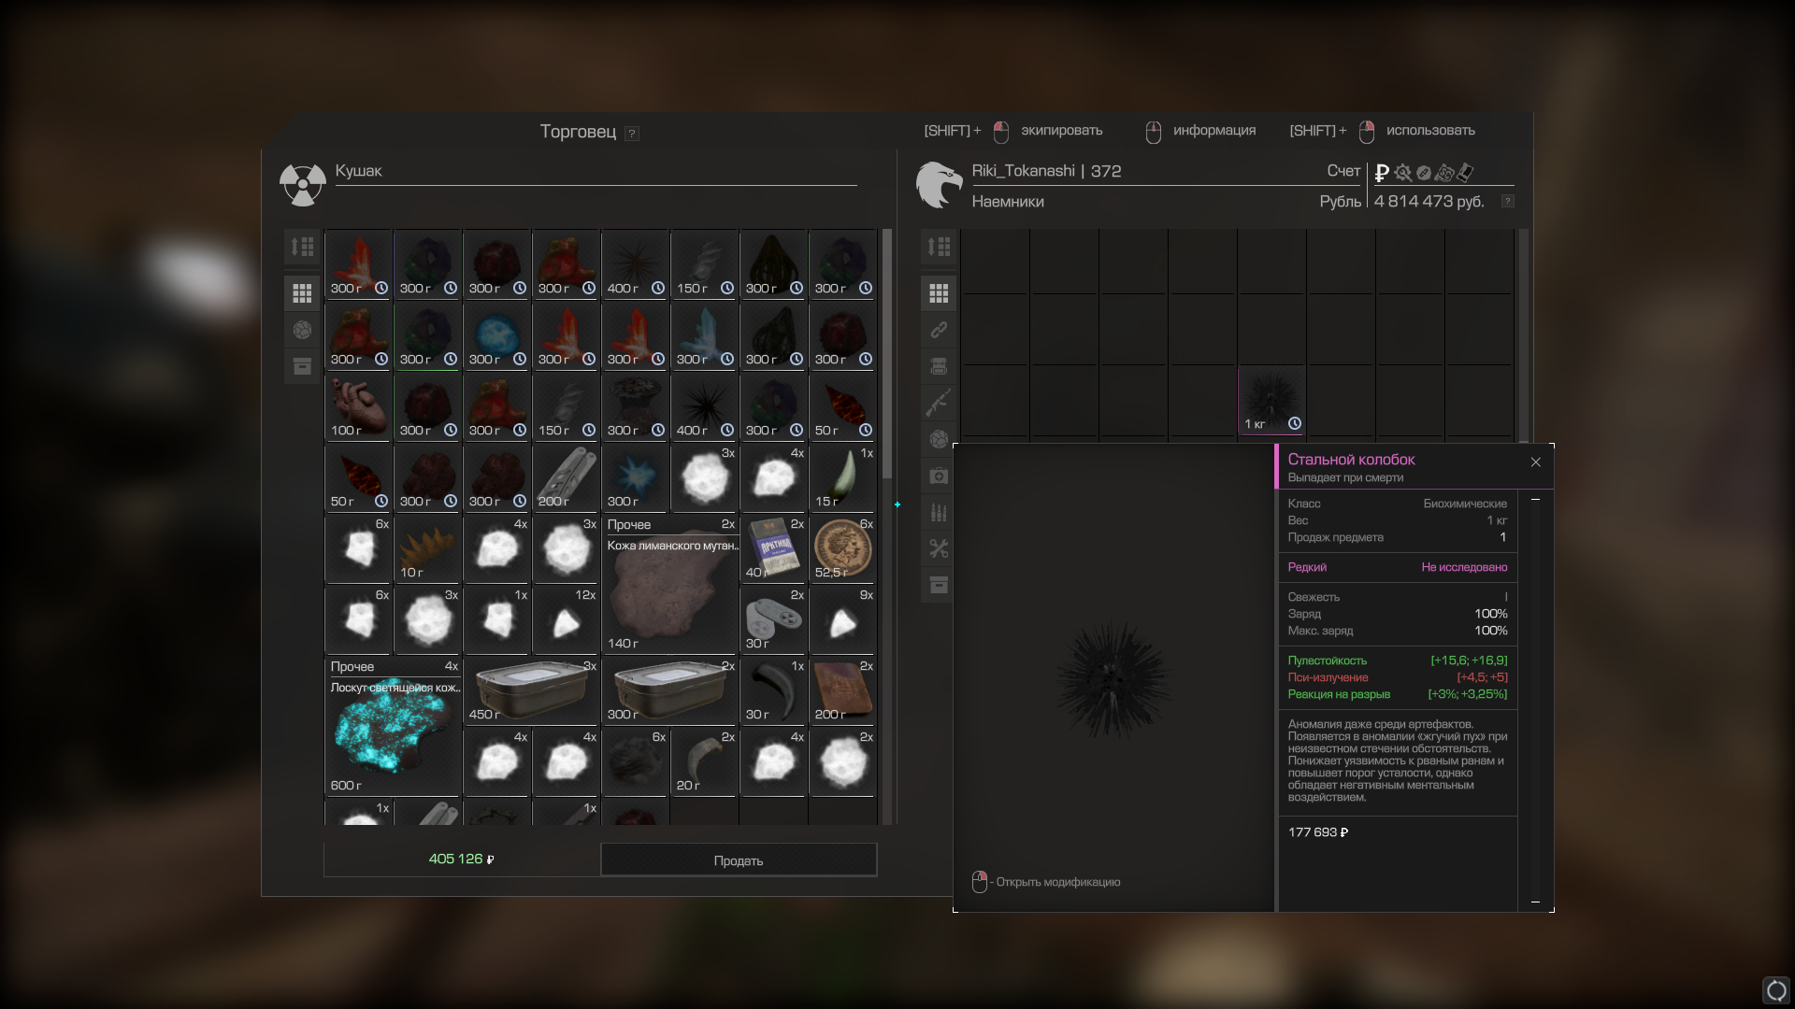Click the help icon next to ruble balance

tap(1507, 201)
